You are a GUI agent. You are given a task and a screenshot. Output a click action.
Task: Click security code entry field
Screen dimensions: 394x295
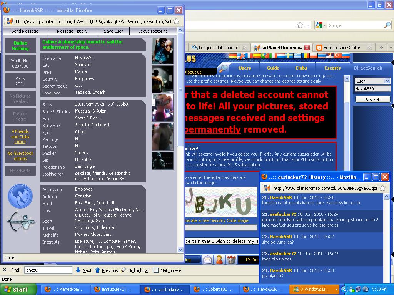coord(221,227)
